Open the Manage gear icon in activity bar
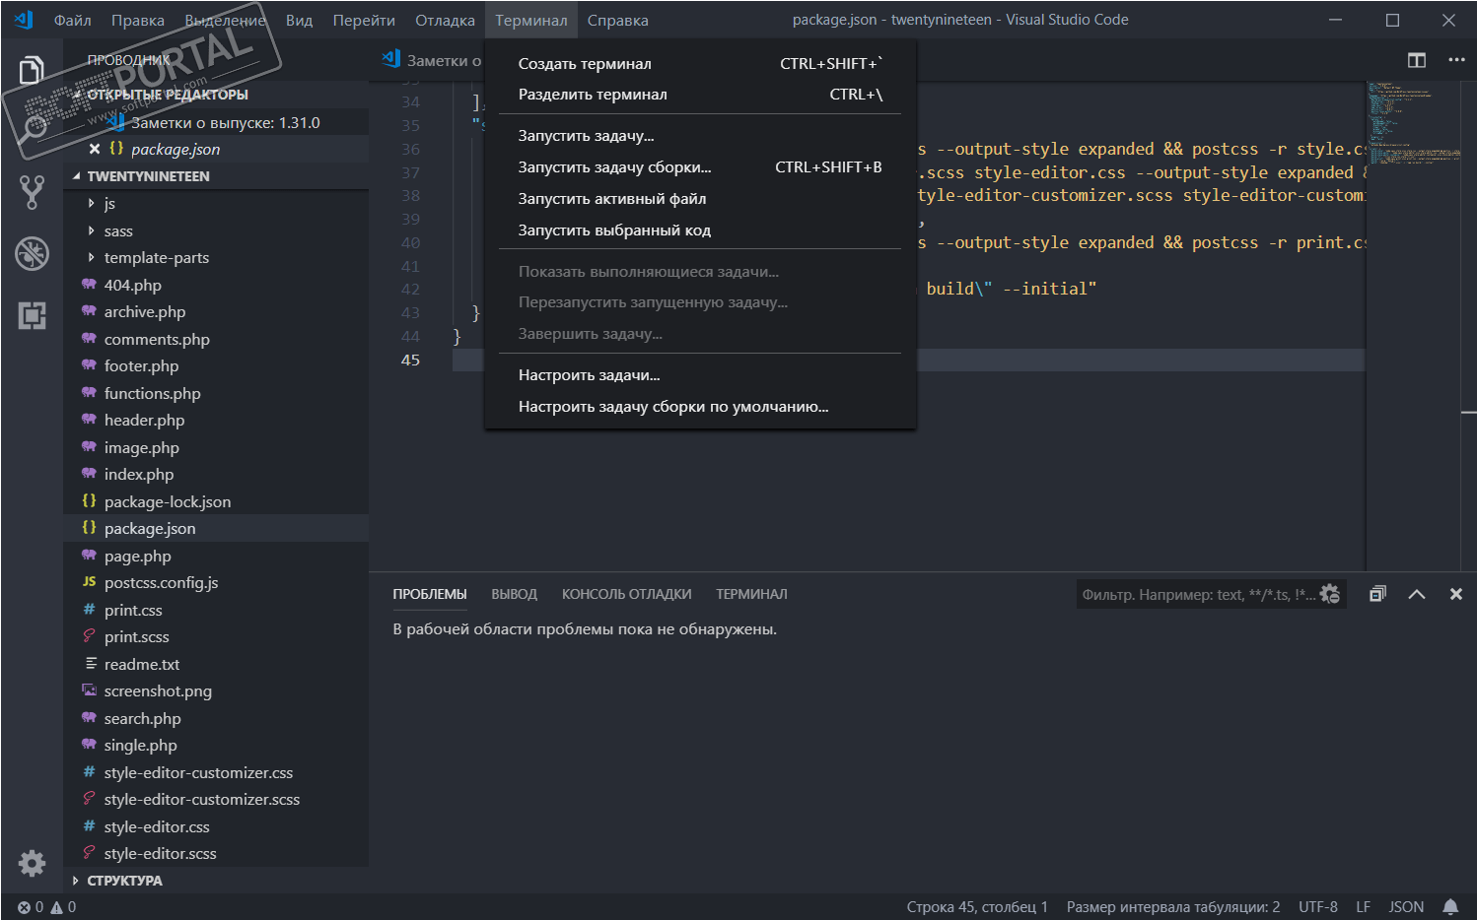 pyautogui.click(x=32, y=863)
